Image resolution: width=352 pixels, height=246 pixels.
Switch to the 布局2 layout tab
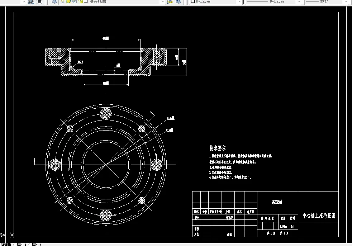[x=33, y=245]
